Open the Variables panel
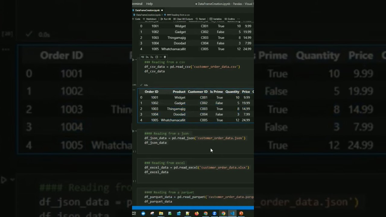386x217 pixels. tap(216, 19)
